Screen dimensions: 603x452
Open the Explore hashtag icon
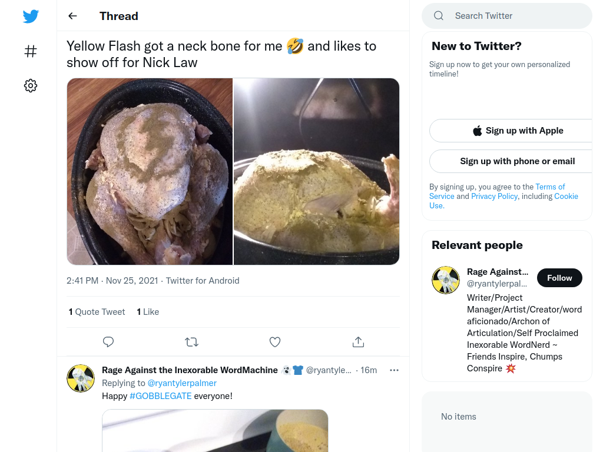click(x=31, y=51)
